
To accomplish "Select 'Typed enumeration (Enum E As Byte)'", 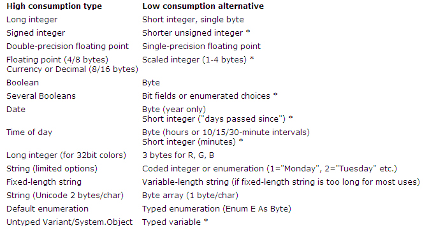I will point(217,209).
